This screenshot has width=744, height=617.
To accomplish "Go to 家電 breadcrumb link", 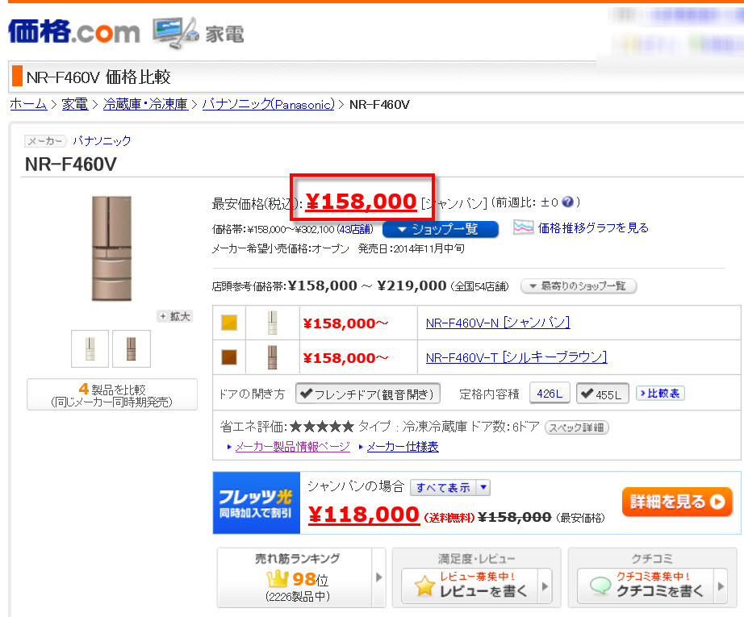I will click(x=75, y=104).
